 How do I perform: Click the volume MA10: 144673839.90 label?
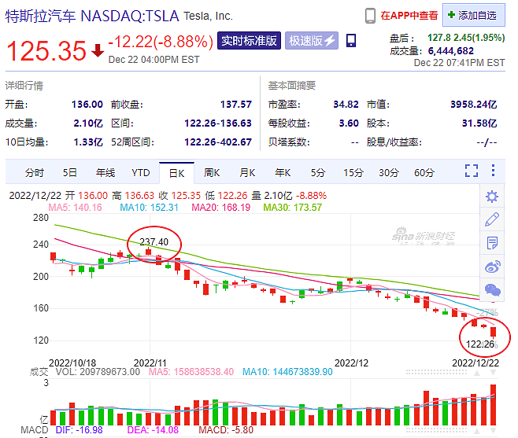pos(287,372)
